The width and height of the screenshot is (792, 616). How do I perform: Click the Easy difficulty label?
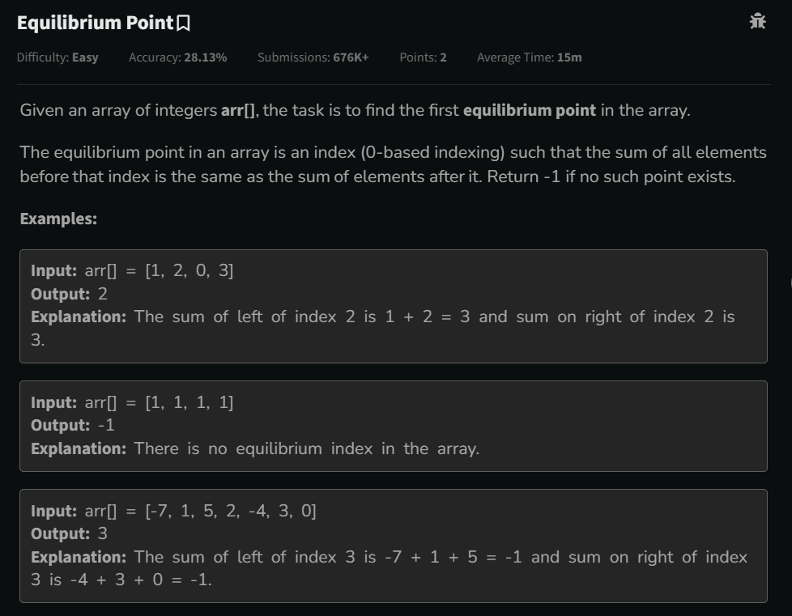57,57
